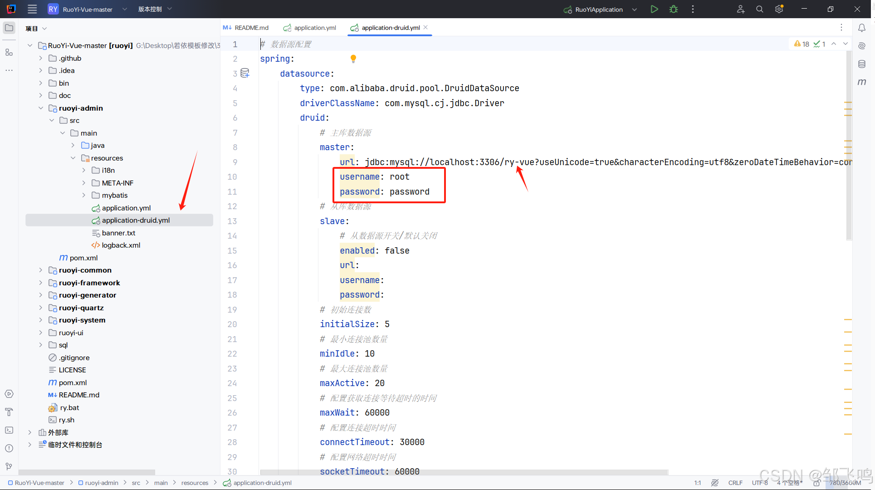Viewport: 875px width, 490px height.
Task: Run RuoYiApplication with the play icon
Action: [x=654, y=9]
